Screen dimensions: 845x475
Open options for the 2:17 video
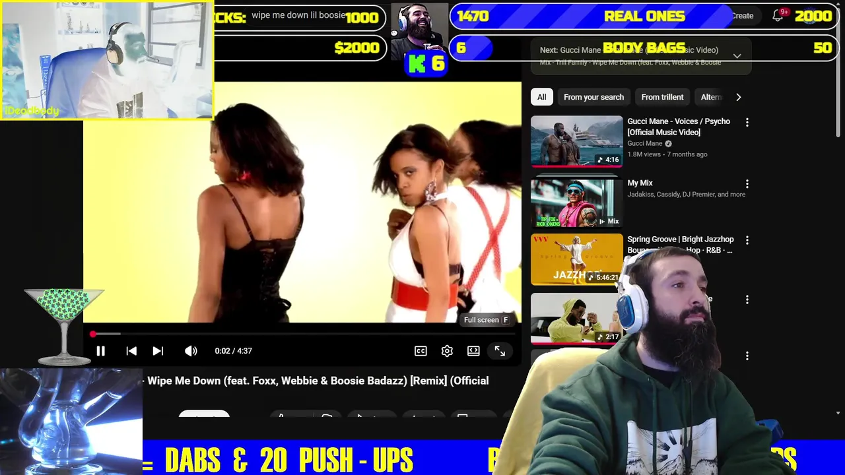click(x=747, y=300)
